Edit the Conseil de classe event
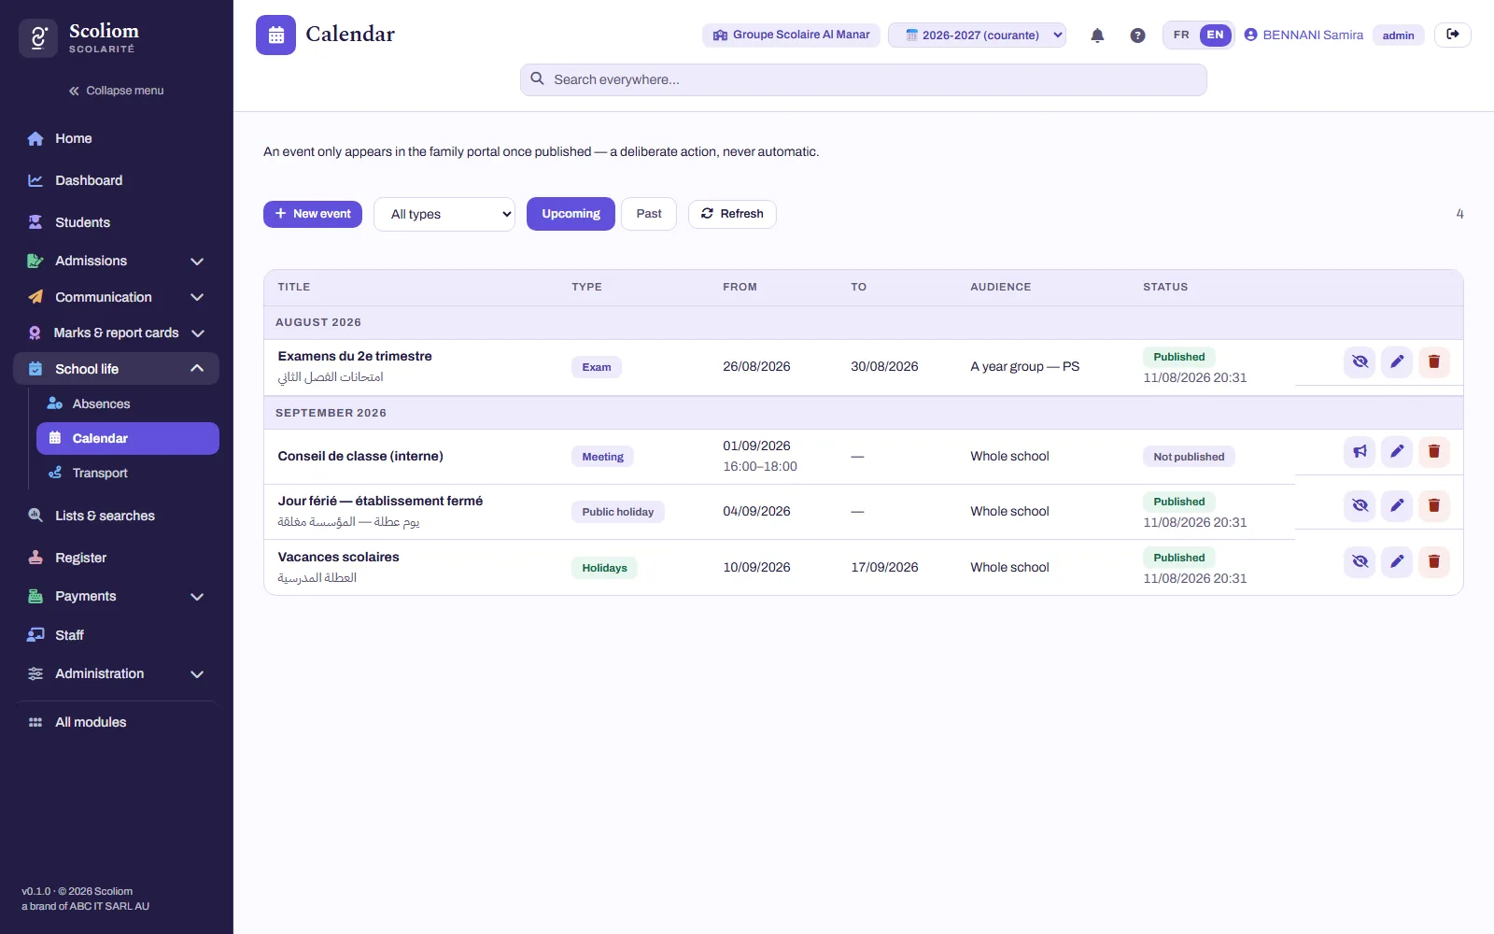The width and height of the screenshot is (1494, 934). [x=1397, y=451]
